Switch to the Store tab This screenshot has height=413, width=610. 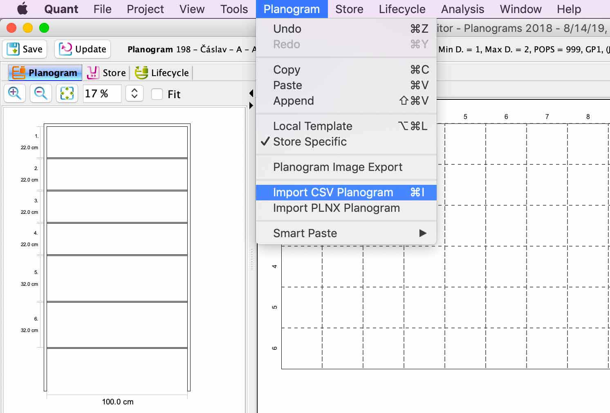pyautogui.click(x=107, y=73)
